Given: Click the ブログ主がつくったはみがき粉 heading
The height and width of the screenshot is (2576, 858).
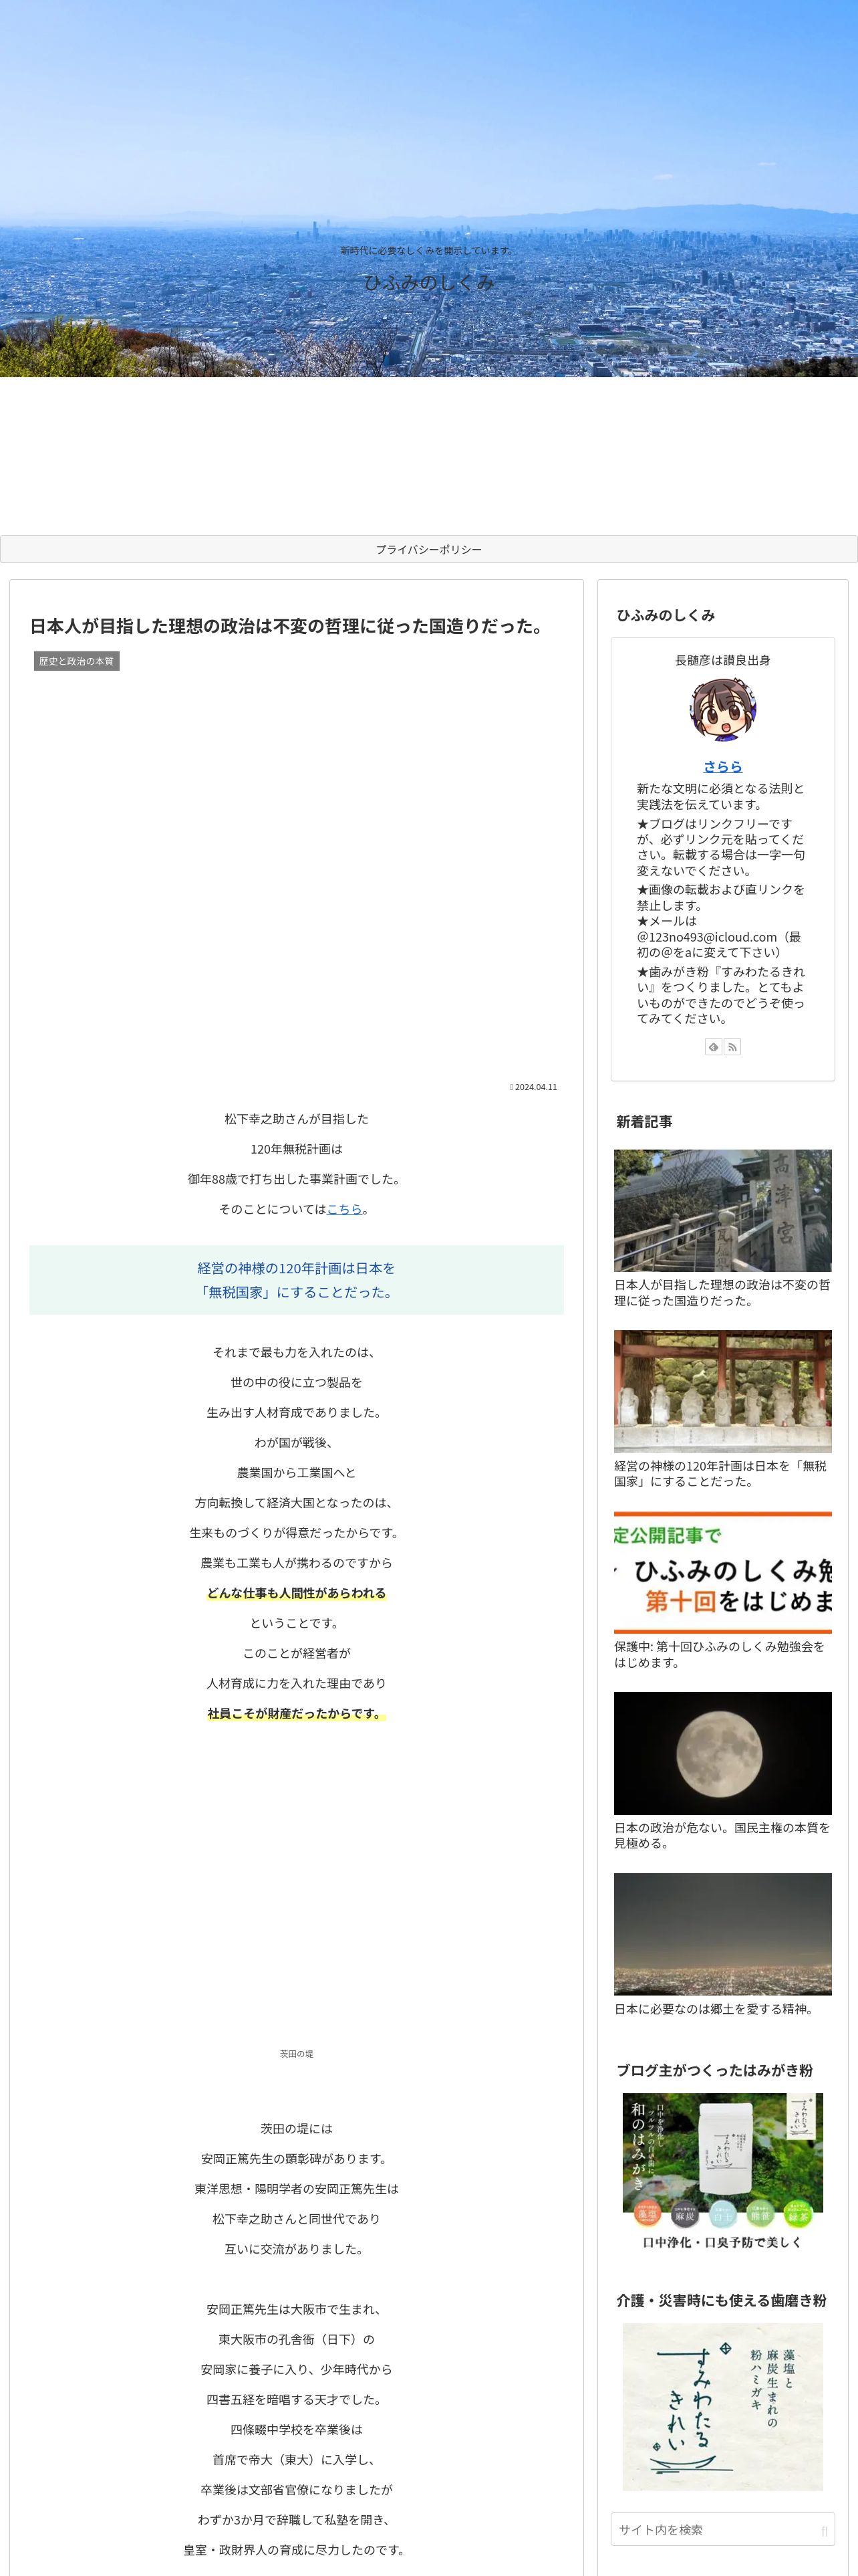Looking at the screenshot, I should click(x=714, y=2071).
